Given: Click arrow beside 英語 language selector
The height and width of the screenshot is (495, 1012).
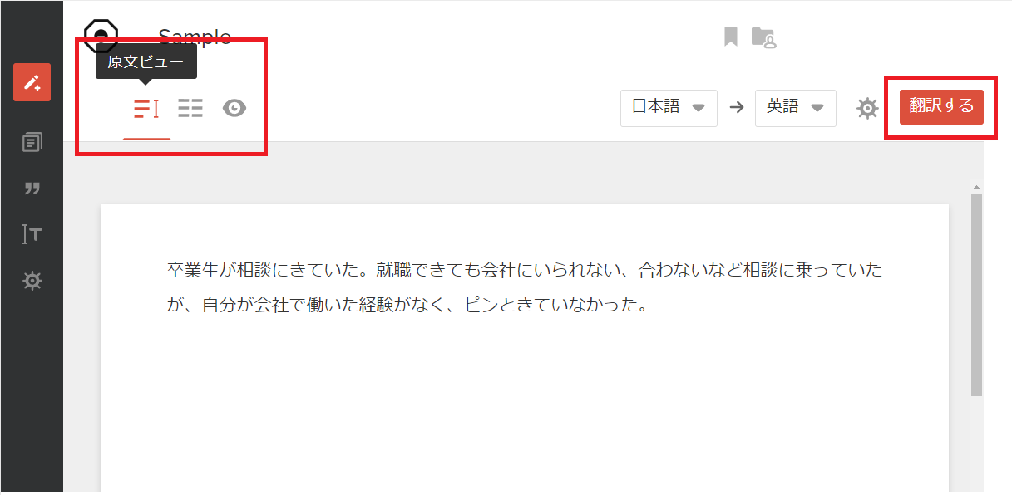Looking at the screenshot, I should tap(817, 108).
